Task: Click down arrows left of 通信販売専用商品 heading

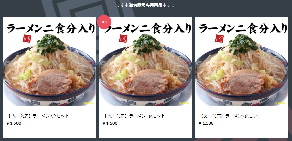Action: tap(122, 5)
